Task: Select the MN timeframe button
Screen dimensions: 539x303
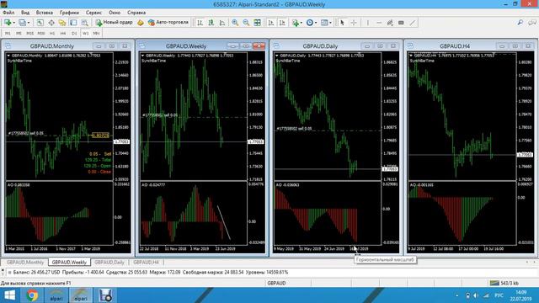Action: [96, 34]
